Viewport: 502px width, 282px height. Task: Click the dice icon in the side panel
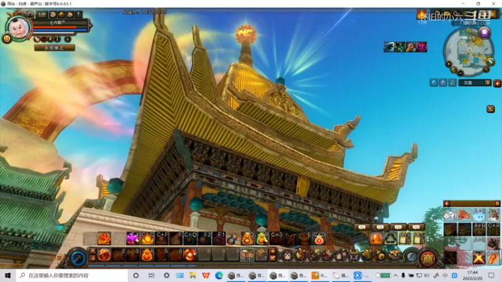point(450,215)
